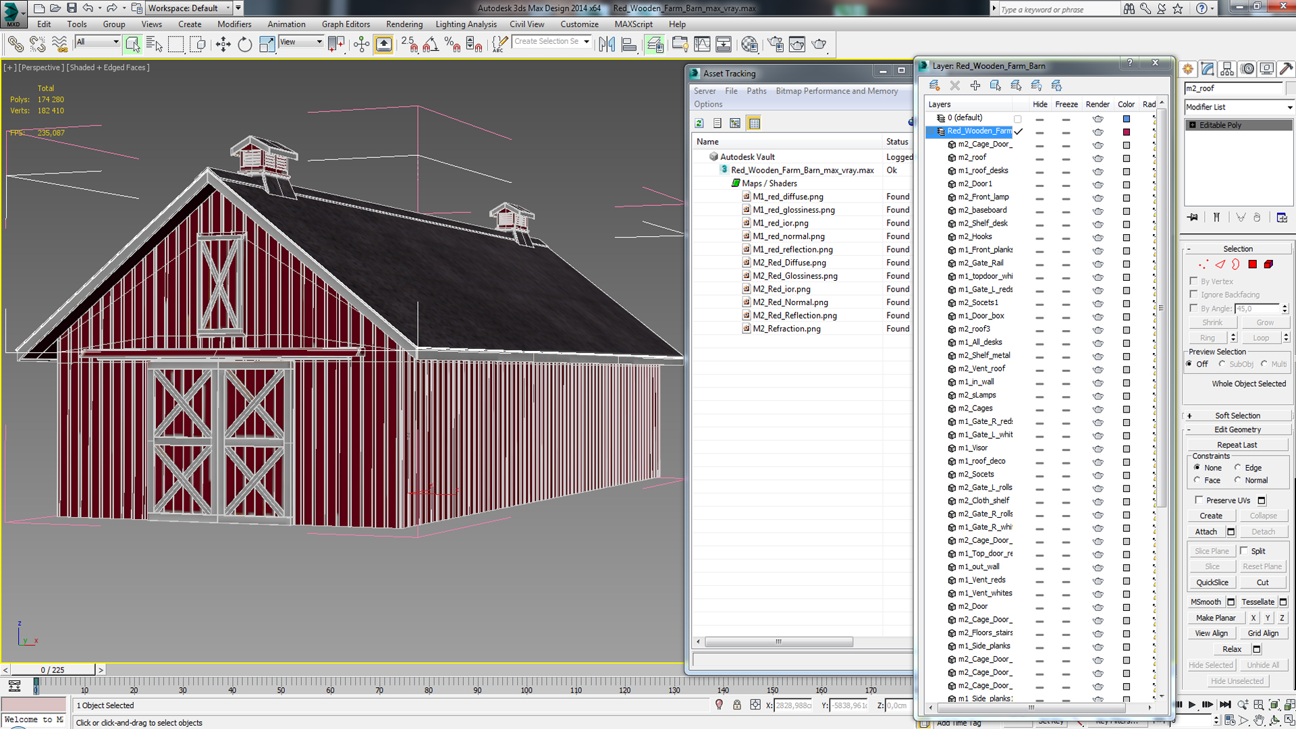
Task: Open the Motion command panel tab
Action: pos(1247,69)
